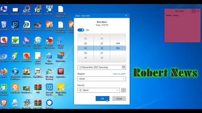This screenshot has height=113, width=202.
Task: Open the Foxit Reader desktop shortcut
Action: (15, 89)
